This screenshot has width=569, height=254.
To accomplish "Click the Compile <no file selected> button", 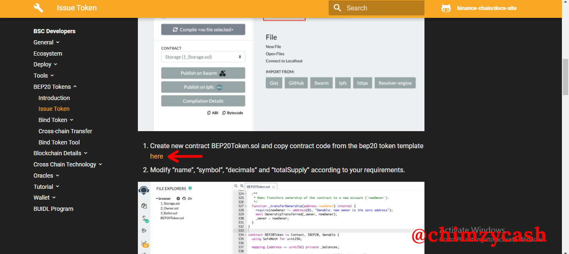I will coord(203,29).
